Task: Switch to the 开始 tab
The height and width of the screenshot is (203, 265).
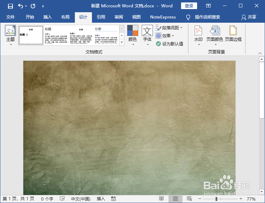Action: (x=30, y=17)
